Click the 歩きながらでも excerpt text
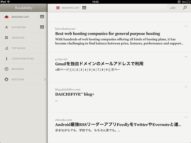Screen dimensions: 191x143 click(87, 130)
